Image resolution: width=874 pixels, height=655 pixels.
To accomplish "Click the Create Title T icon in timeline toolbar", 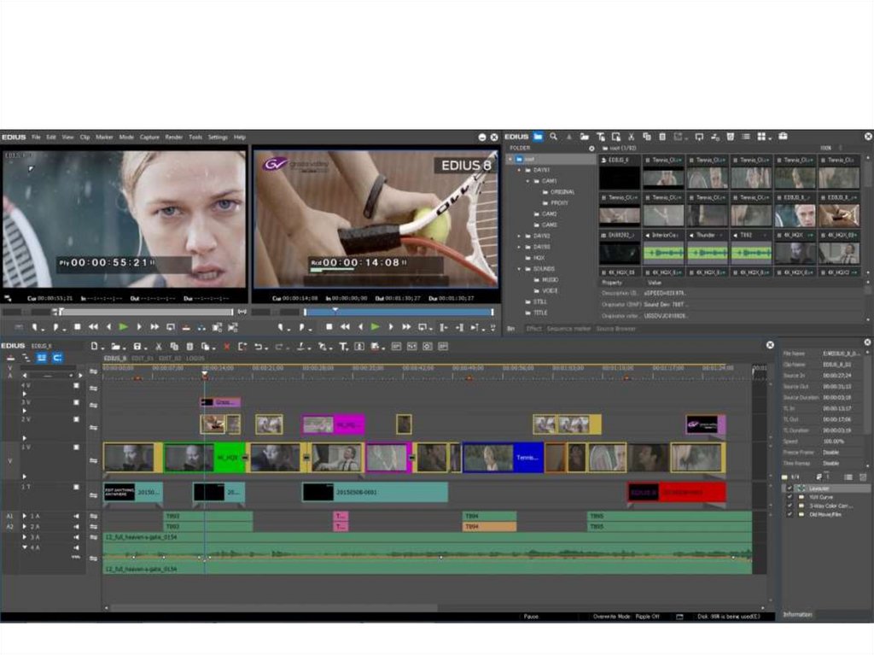I will 343,347.
